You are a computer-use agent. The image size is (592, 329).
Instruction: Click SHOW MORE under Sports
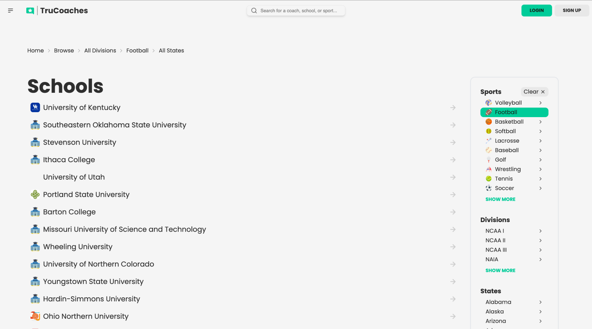[x=500, y=199]
